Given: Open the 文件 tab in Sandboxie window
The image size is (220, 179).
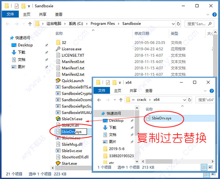Looking at the screenshot, I should pos(10,14).
